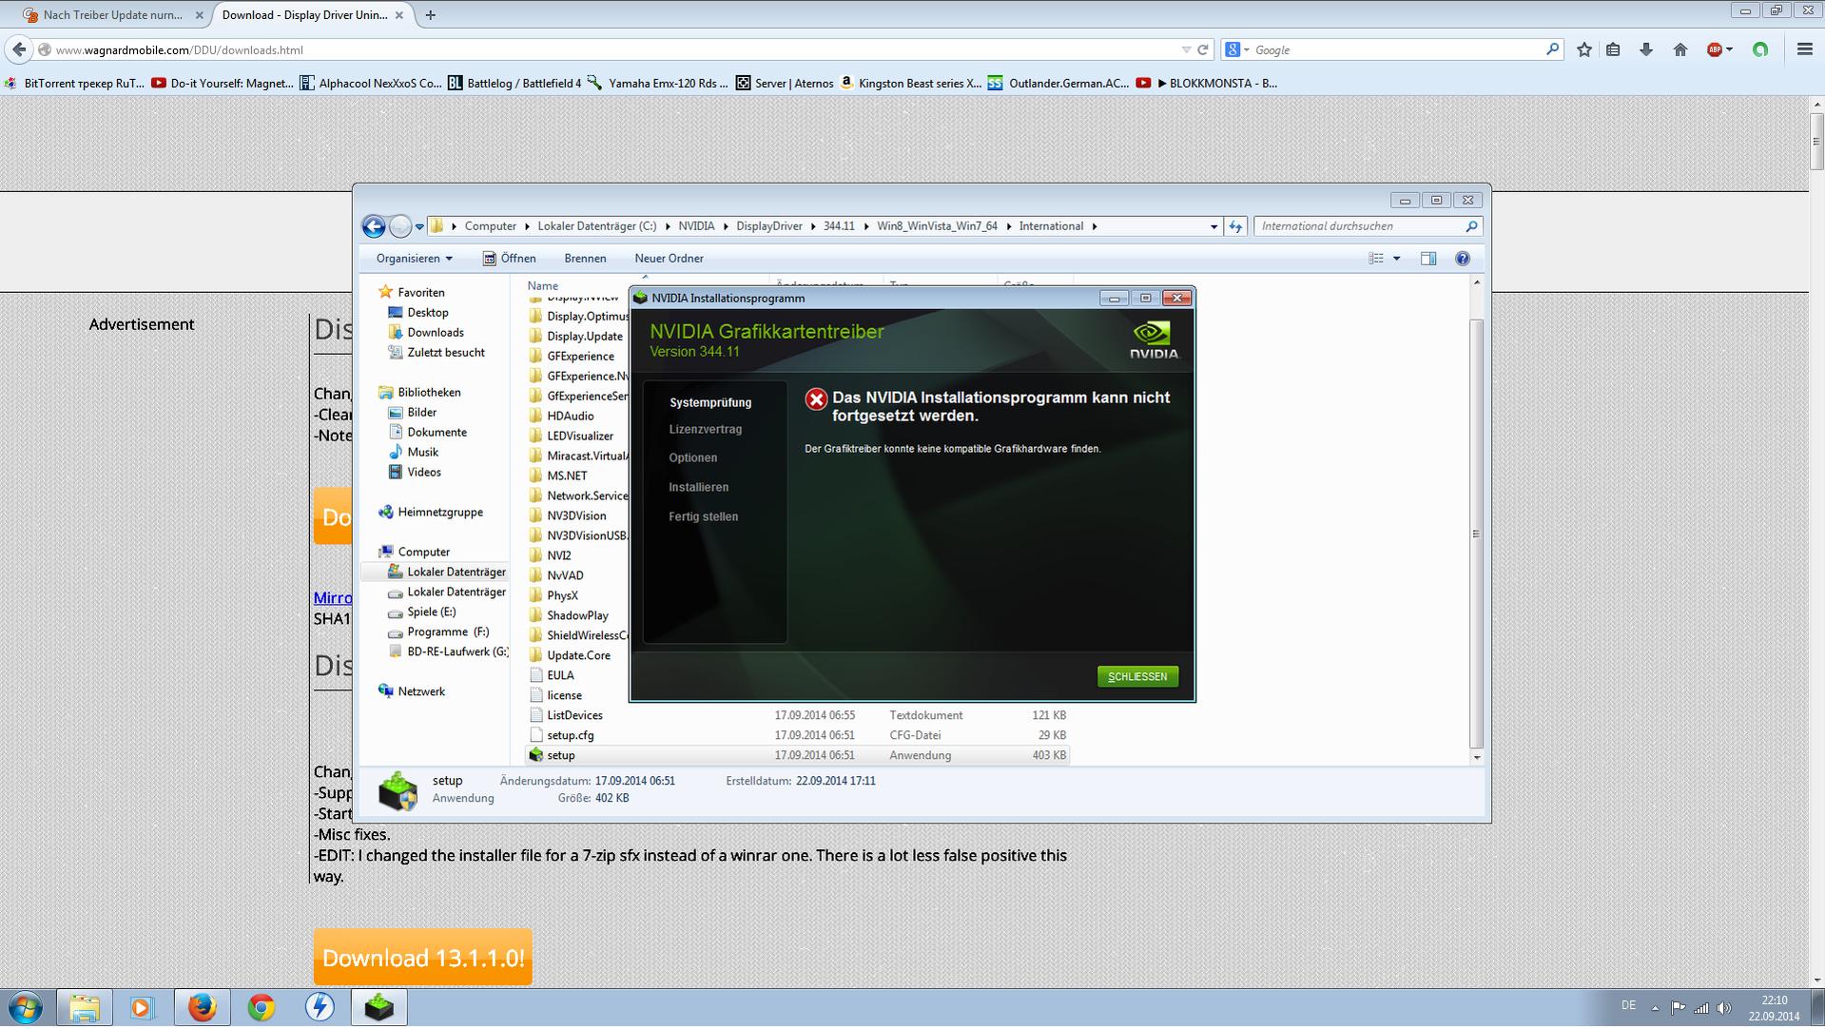Open Explorer help icon
Image resolution: width=1825 pixels, height=1029 pixels.
tap(1463, 259)
